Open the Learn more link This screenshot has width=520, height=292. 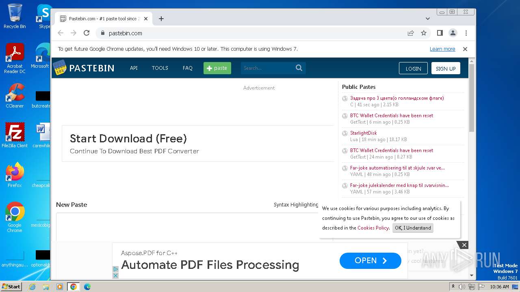pos(442,49)
